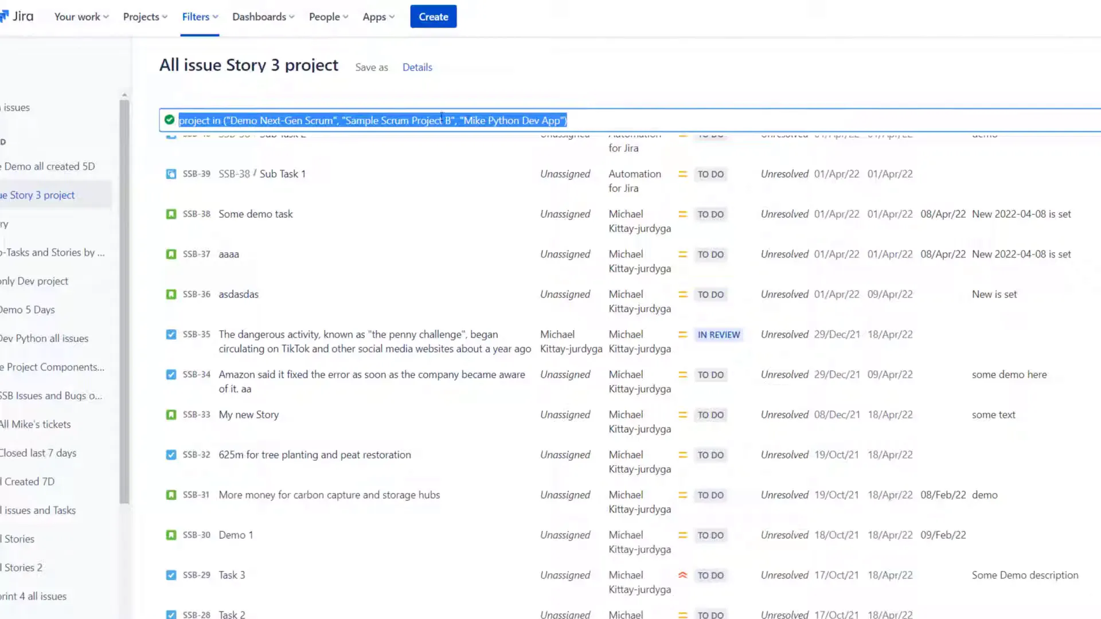
Task: Click the highest priority icon for SSB-29
Action: click(682, 575)
